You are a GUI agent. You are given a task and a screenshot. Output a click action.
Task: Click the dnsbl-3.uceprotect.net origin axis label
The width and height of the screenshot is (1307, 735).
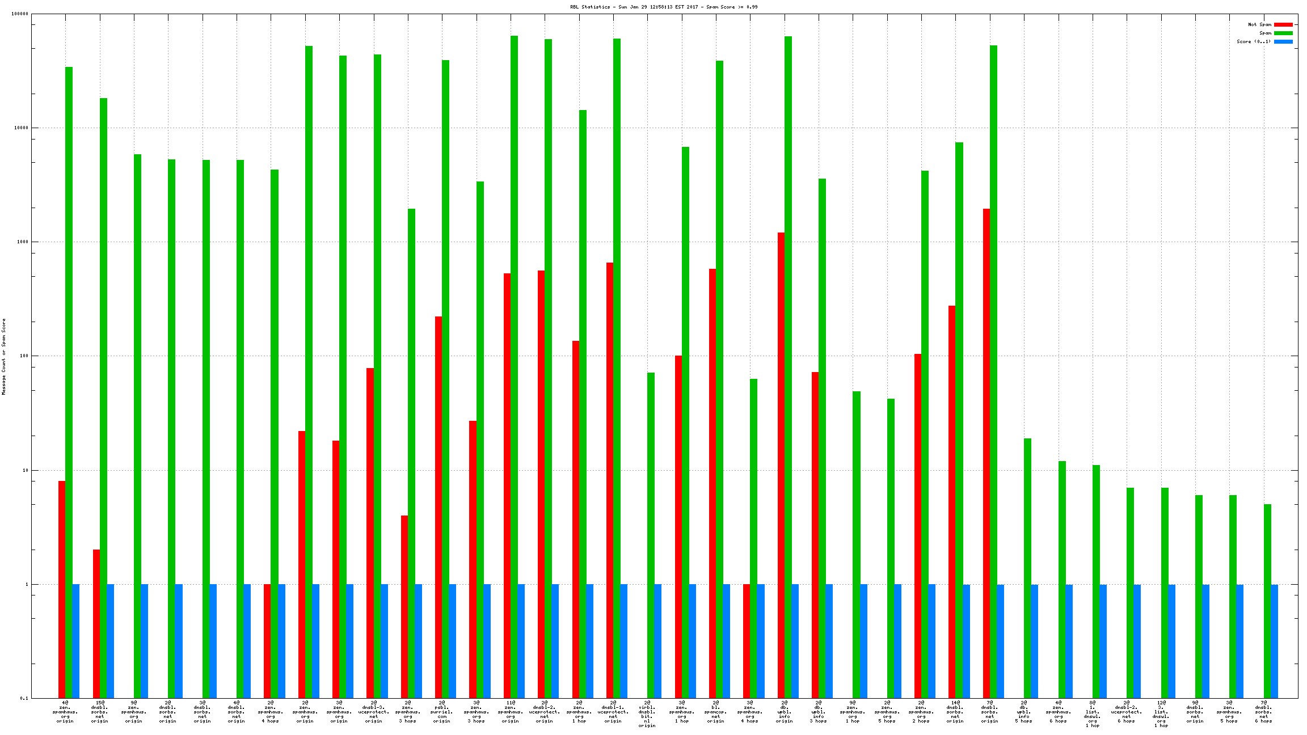pos(374,712)
